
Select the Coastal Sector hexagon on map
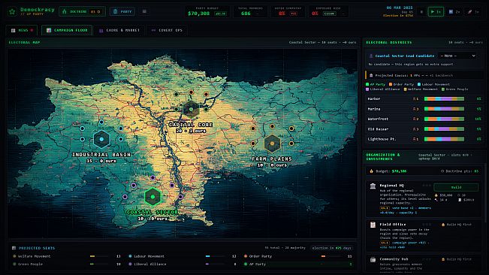[152, 197]
